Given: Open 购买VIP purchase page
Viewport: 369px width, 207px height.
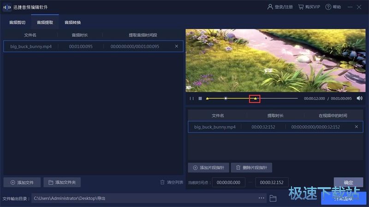Looking at the screenshot, I should tap(309, 7).
